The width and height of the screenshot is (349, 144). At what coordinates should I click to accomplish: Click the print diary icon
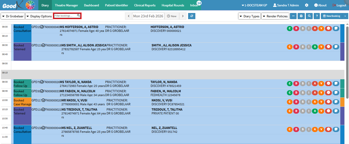pyautogui.click(x=301, y=16)
